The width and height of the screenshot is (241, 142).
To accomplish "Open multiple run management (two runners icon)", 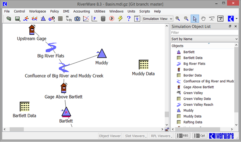I will (x=35, y=19).
